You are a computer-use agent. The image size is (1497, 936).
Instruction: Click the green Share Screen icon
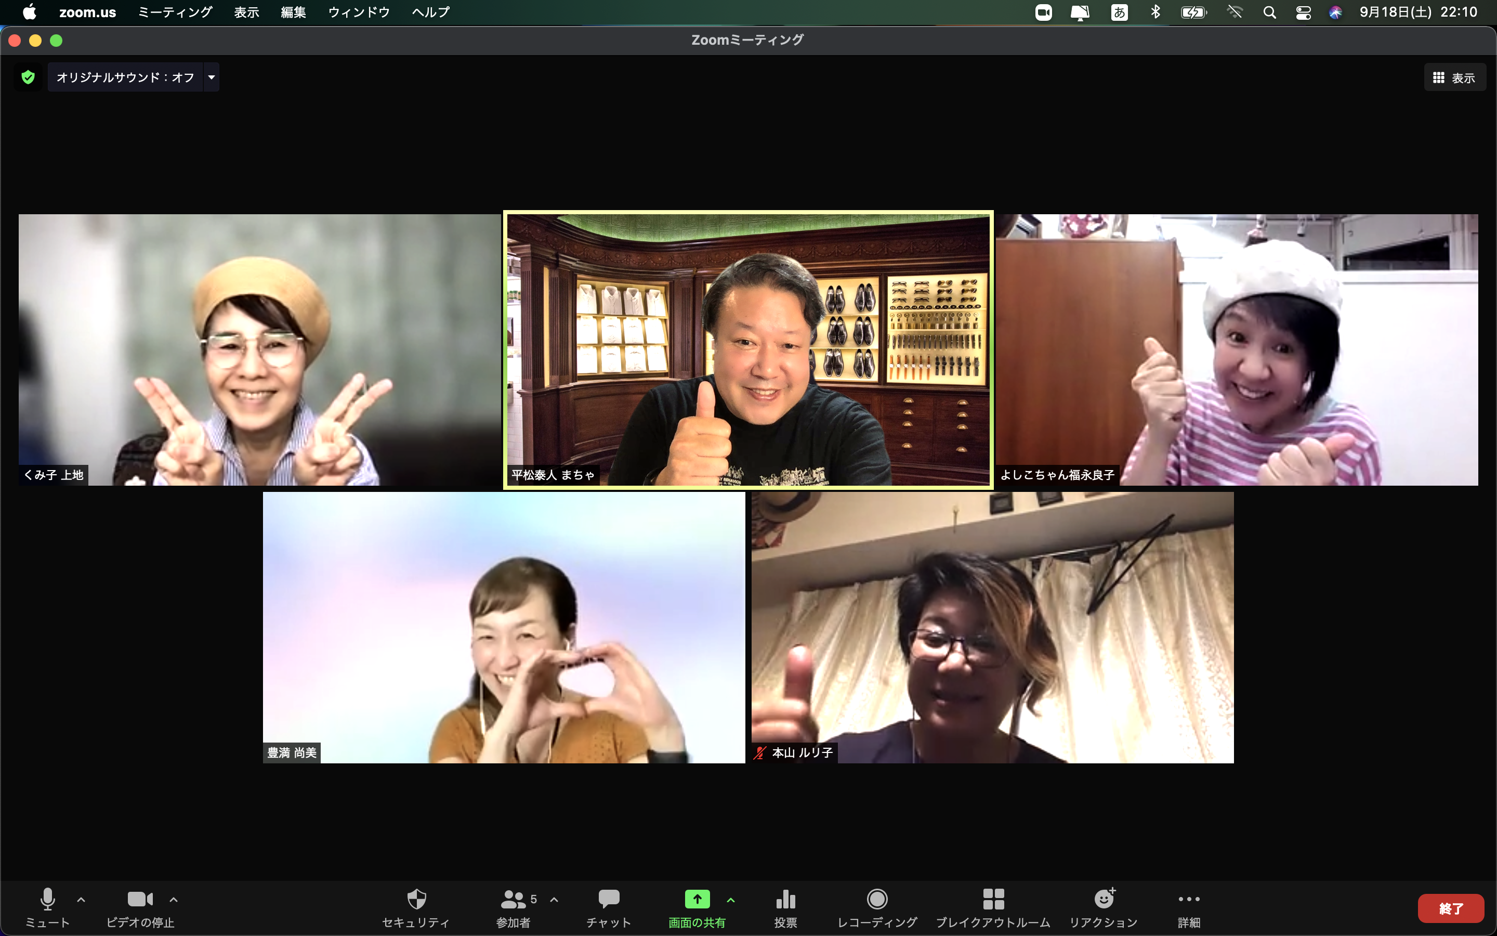pyautogui.click(x=697, y=899)
